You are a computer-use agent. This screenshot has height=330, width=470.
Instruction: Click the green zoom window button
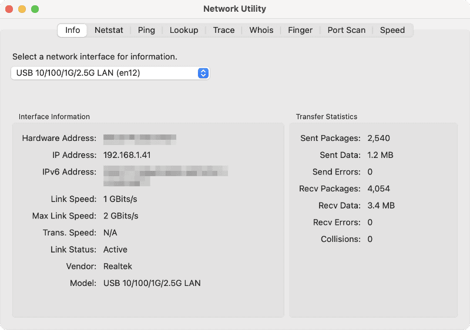coord(35,9)
